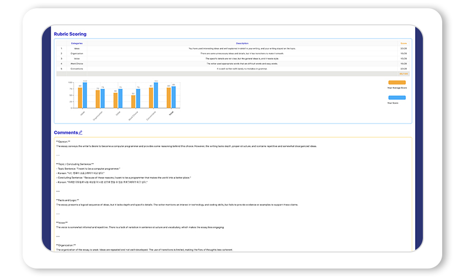Select the Word Choice rubric row
The image size is (467, 279).
click(x=233, y=64)
